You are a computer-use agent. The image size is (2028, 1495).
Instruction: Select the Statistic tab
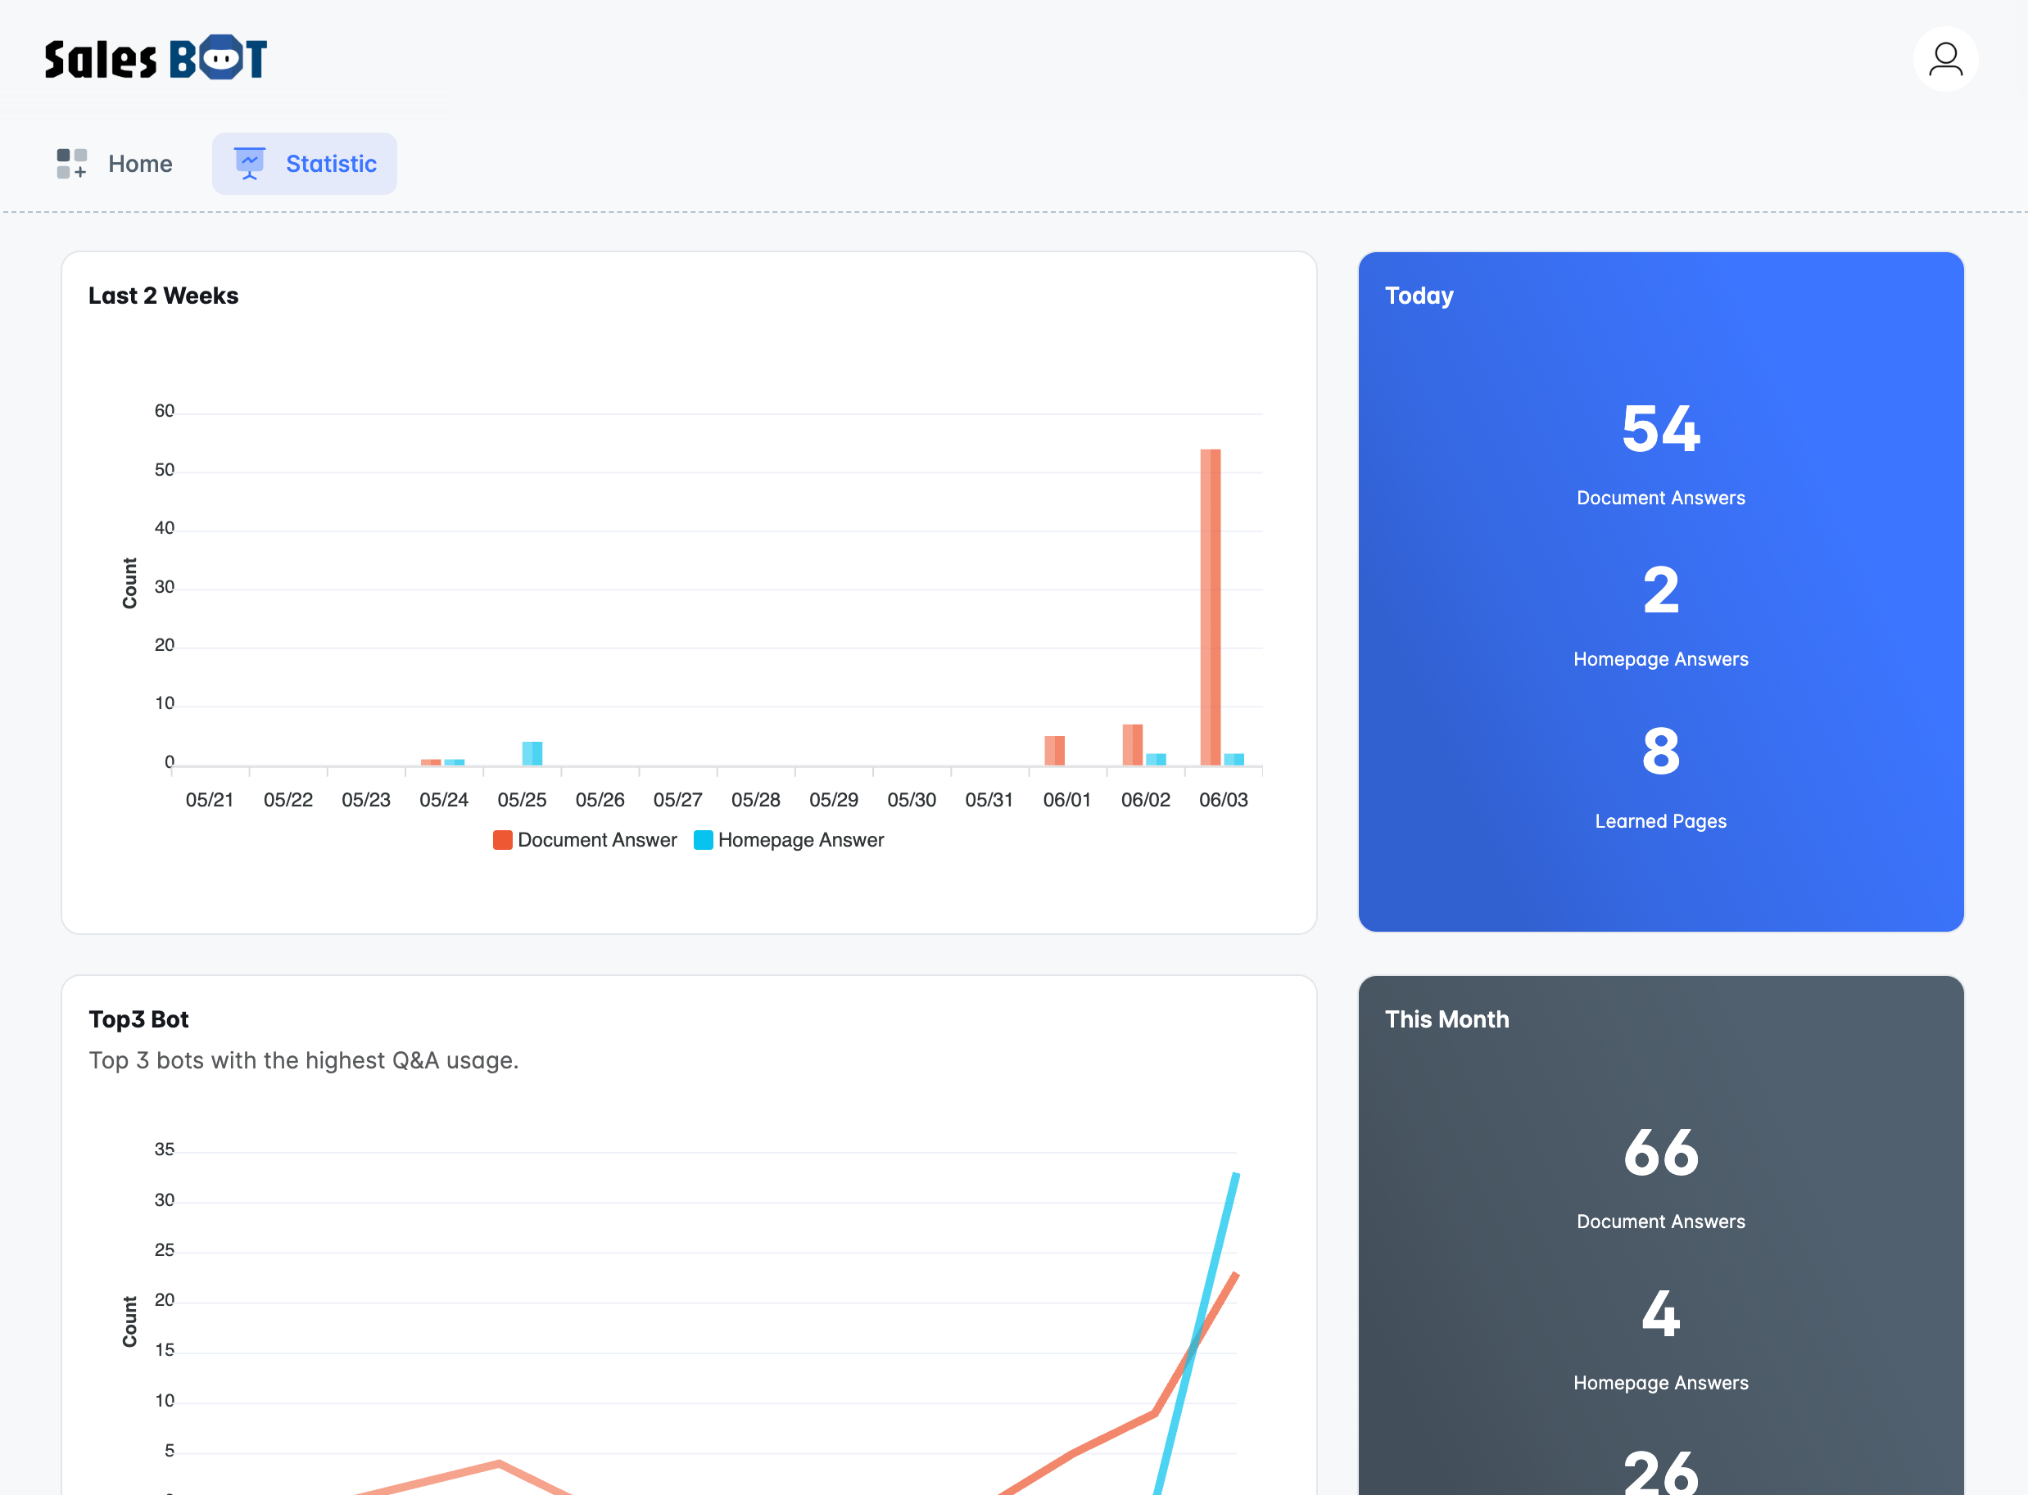click(304, 164)
